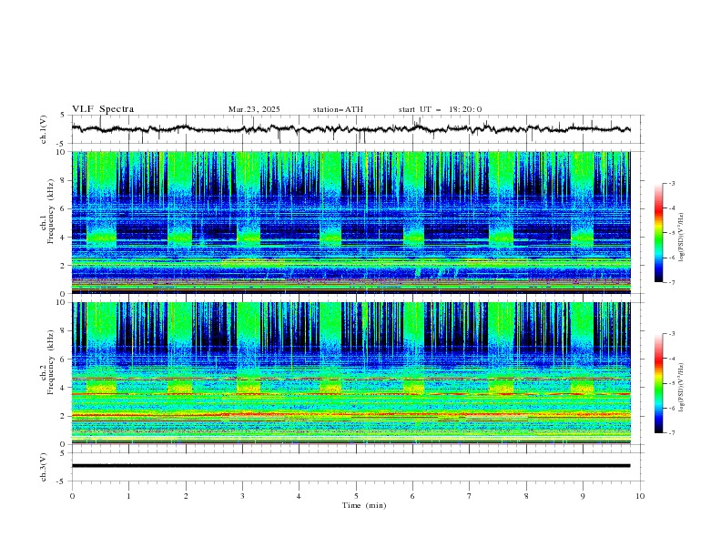
Task: Click time axis tick label "8"
Action: point(526,496)
